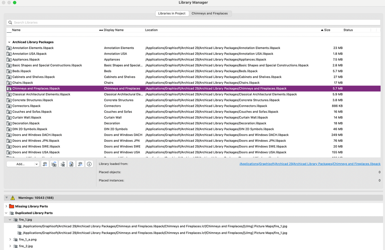Click the icon beside fire_1_a.png
Screen dimensions: 385x250
pos(15,240)
